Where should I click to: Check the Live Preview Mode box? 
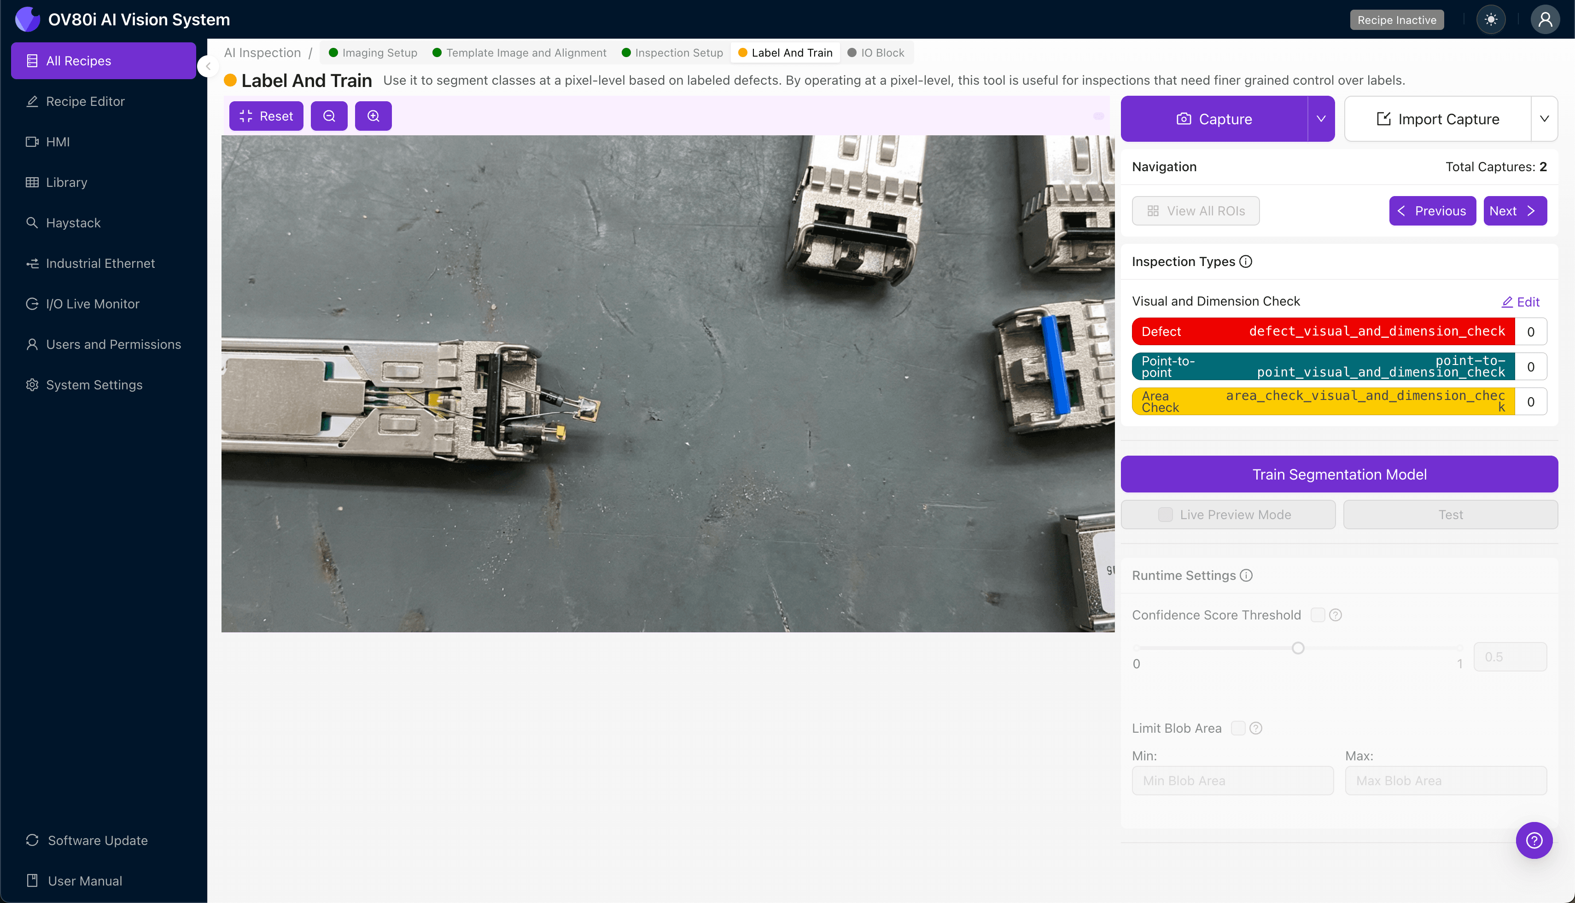coord(1165,515)
